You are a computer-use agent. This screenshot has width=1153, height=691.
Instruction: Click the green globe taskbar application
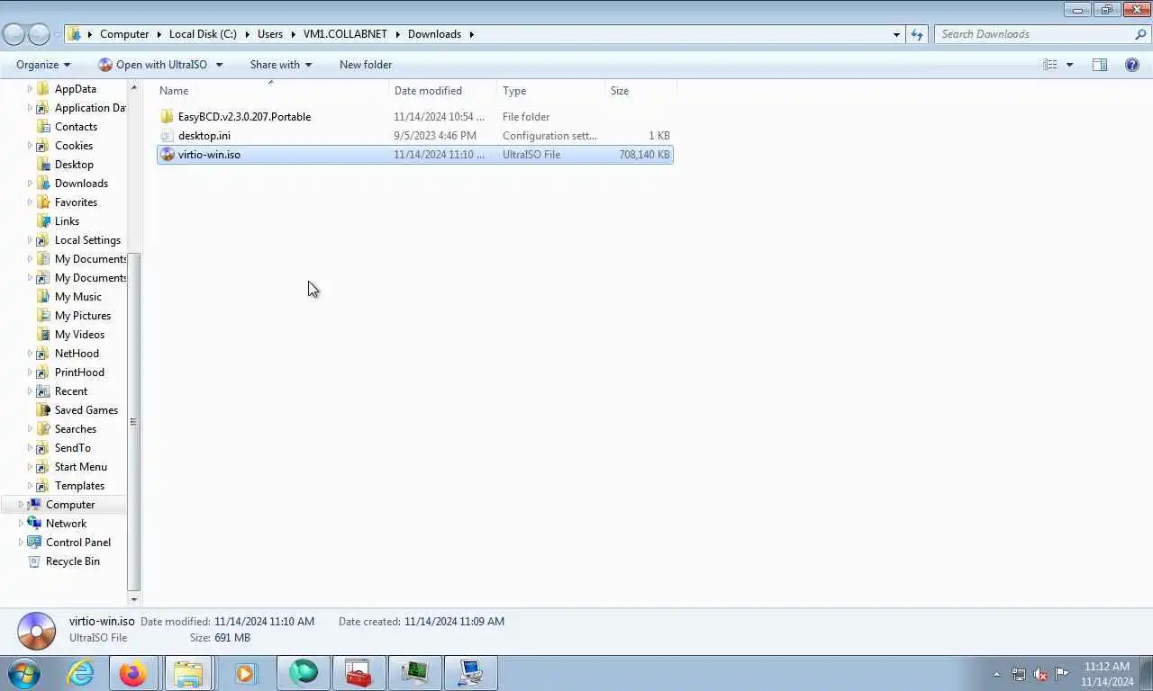[x=304, y=673]
